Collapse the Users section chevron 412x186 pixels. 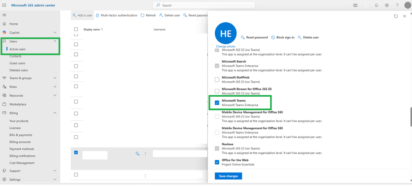tap(55, 41)
